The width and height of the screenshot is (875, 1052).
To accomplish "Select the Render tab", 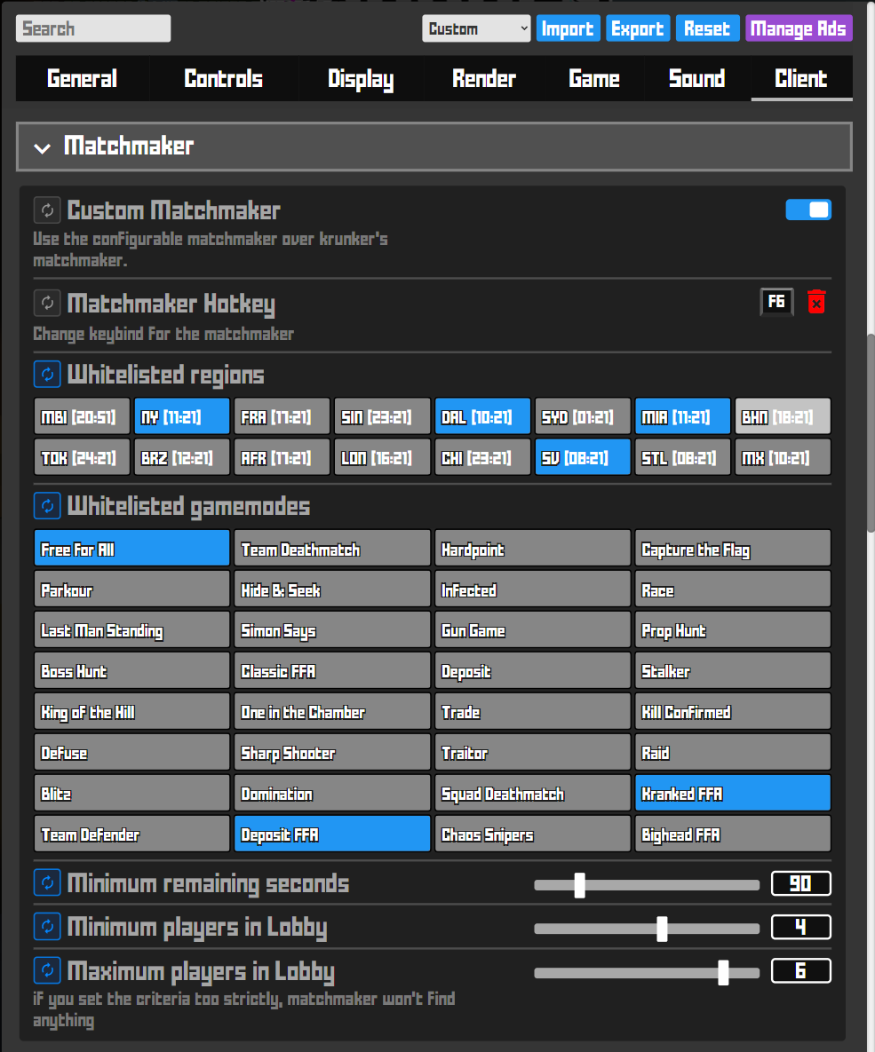I will tap(484, 78).
